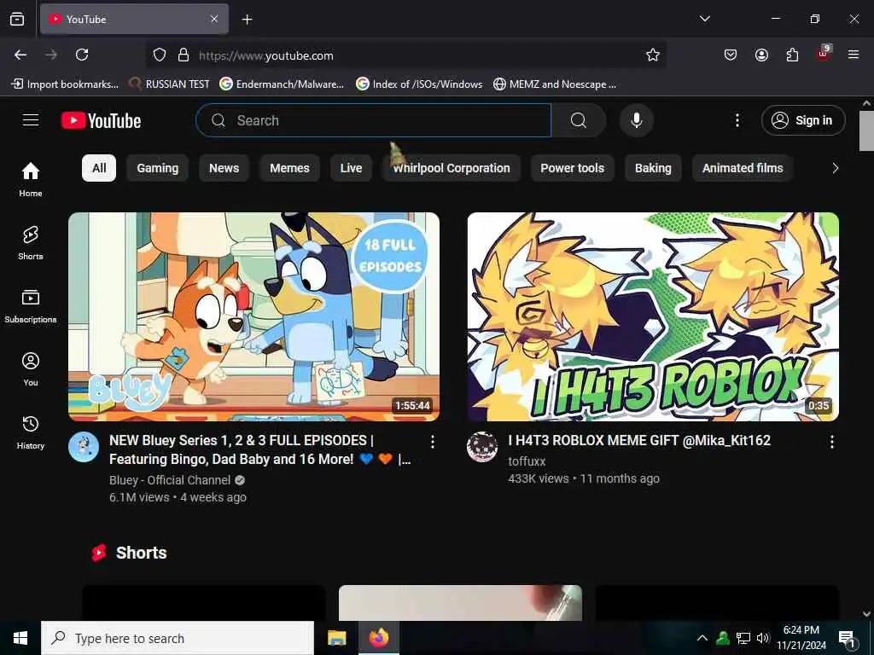Screen dimensions: 874x655
Task: Select the Gaming filter chip
Action: click(x=158, y=168)
